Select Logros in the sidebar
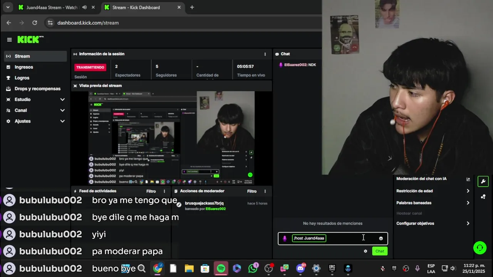 35,78
